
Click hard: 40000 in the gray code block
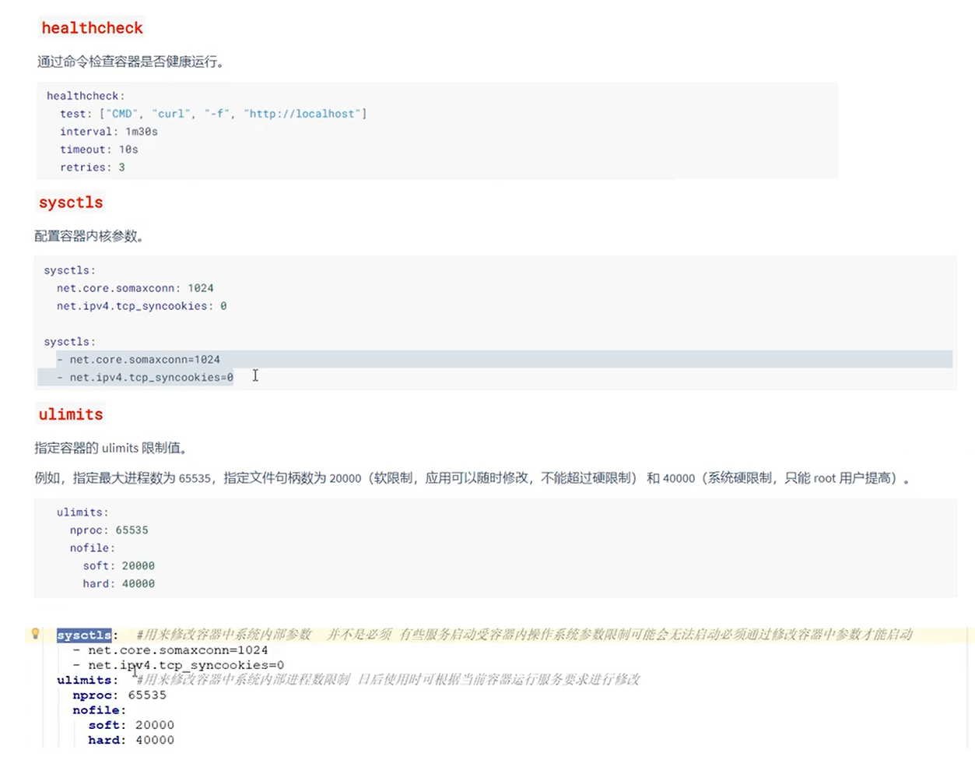118,584
